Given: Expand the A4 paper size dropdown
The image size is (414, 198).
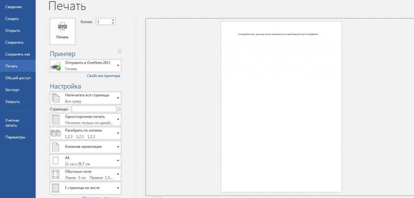Looking at the screenshot, I should click(x=118, y=161).
